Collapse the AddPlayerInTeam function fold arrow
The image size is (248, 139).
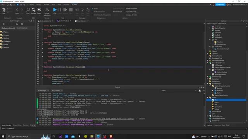pos(42,42)
